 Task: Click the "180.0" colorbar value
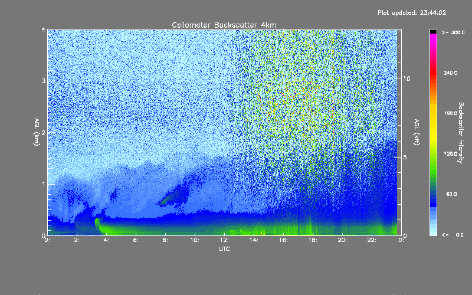[451, 113]
